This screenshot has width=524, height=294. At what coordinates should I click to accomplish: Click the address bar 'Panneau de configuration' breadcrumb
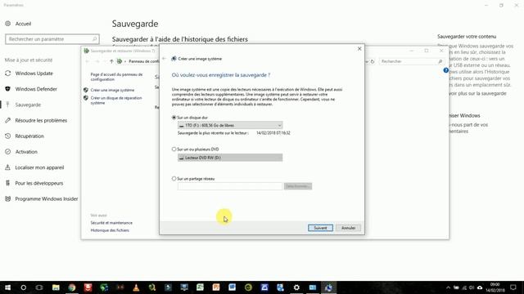click(x=144, y=61)
